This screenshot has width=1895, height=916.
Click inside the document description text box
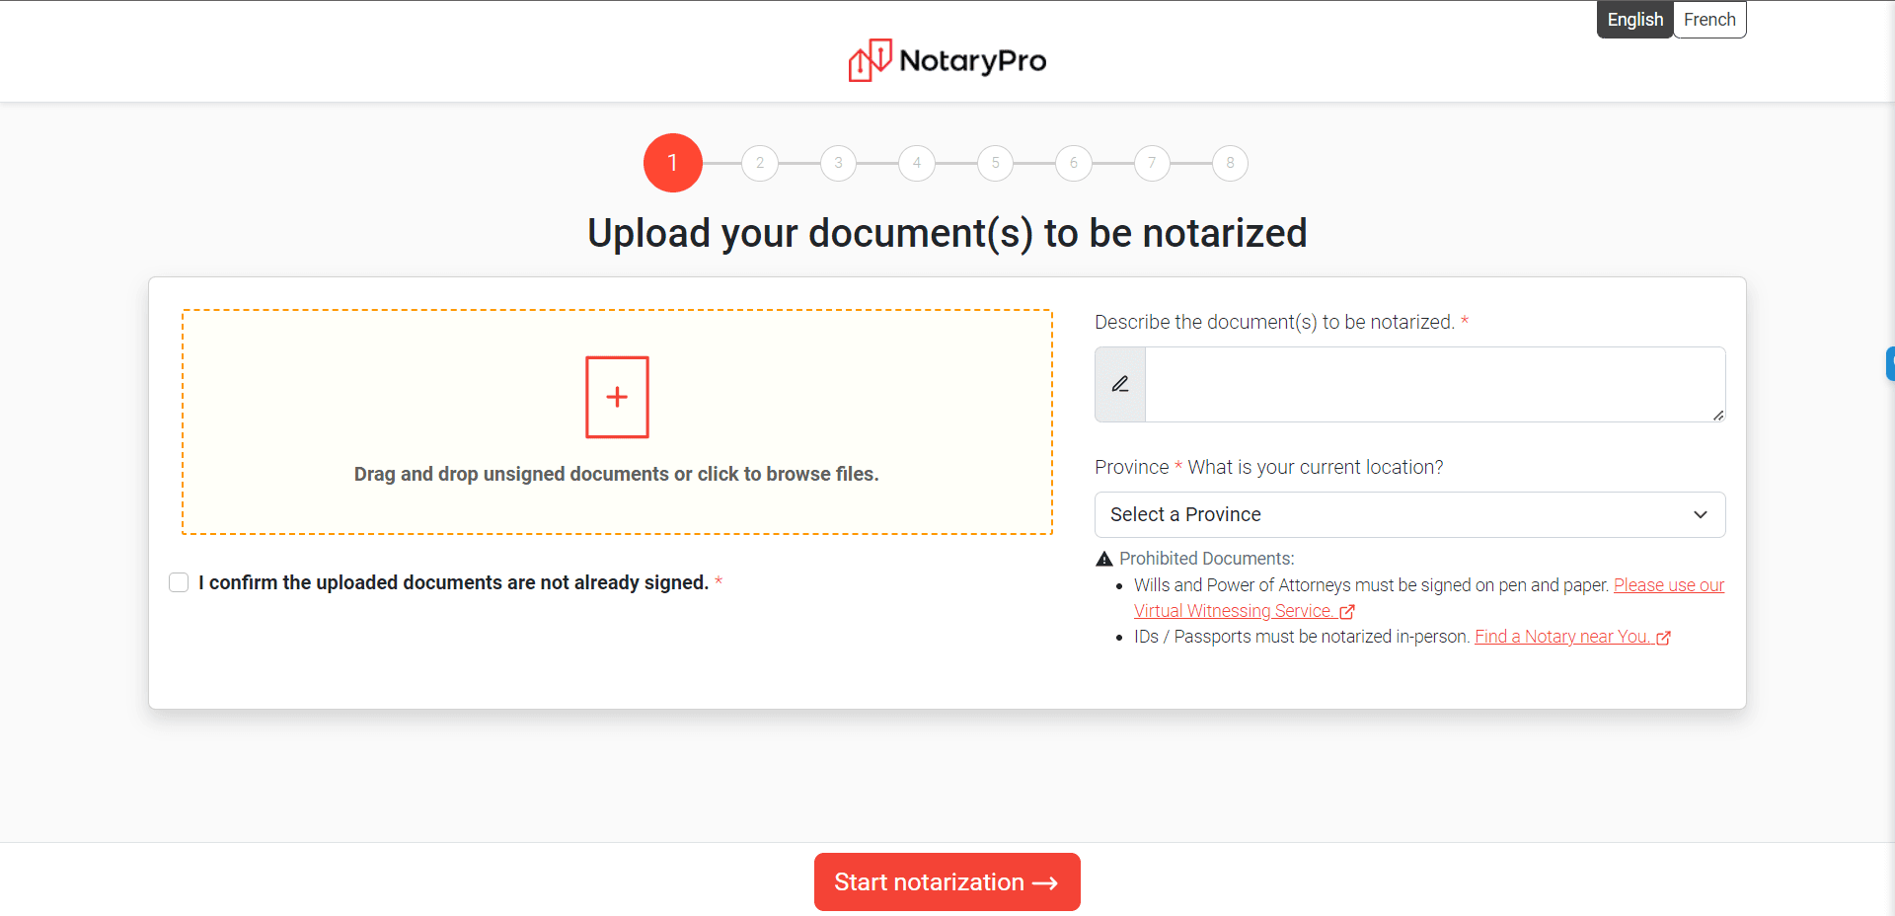tap(1431, 384)
